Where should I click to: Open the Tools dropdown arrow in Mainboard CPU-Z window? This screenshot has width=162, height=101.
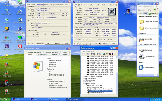coord(52,43)
